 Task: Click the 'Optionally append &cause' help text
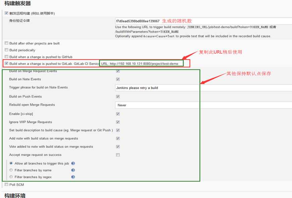coord(193,36)
